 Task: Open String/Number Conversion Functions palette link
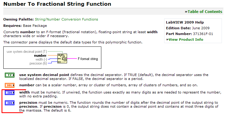pyautogui.click(x=66, y=19)
